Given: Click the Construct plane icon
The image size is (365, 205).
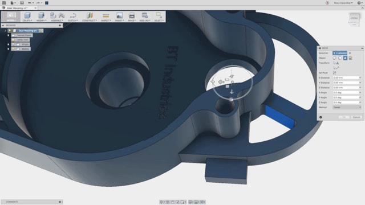Looking at the screenshot, I should pos(90,15).
